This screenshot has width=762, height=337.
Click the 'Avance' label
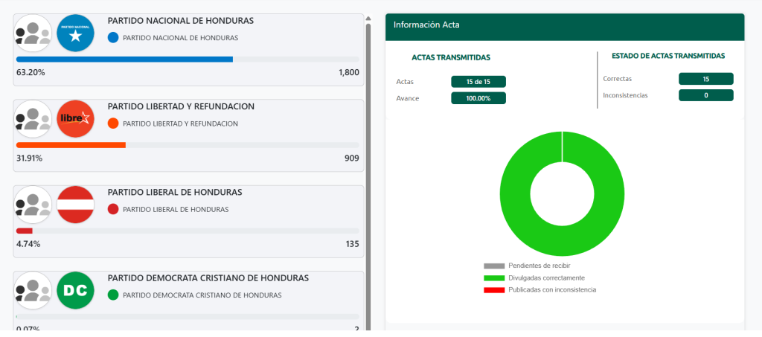(x=407, y=98)
